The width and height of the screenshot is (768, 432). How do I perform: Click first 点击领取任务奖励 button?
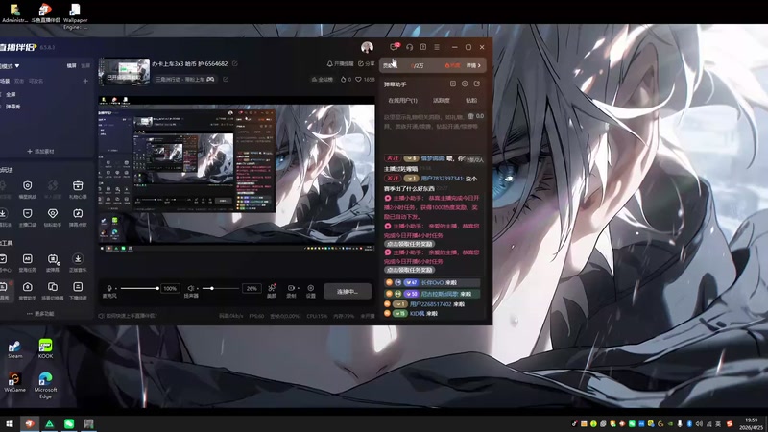(410, 244)
